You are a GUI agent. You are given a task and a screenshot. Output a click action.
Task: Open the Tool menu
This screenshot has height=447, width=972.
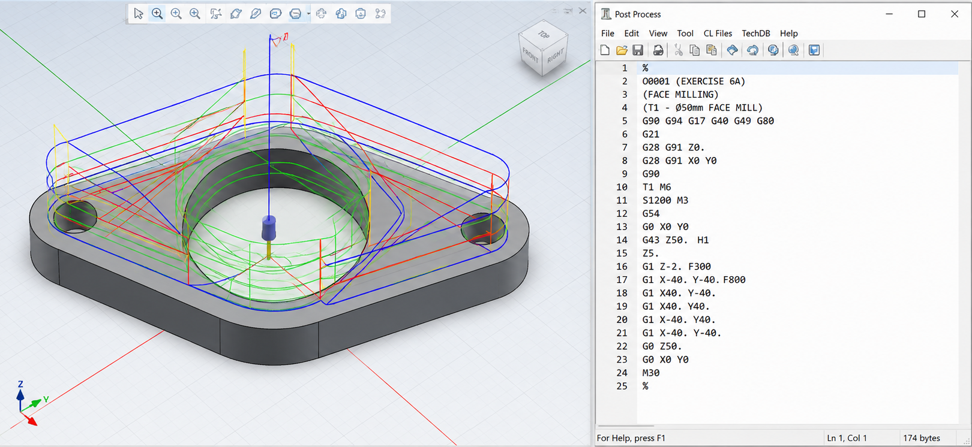pyautogui.click(x=685, y=34)
